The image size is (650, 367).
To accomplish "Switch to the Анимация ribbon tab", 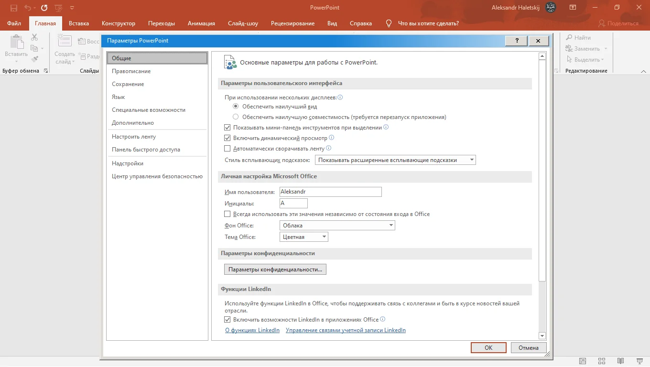I will coord(201,23).
